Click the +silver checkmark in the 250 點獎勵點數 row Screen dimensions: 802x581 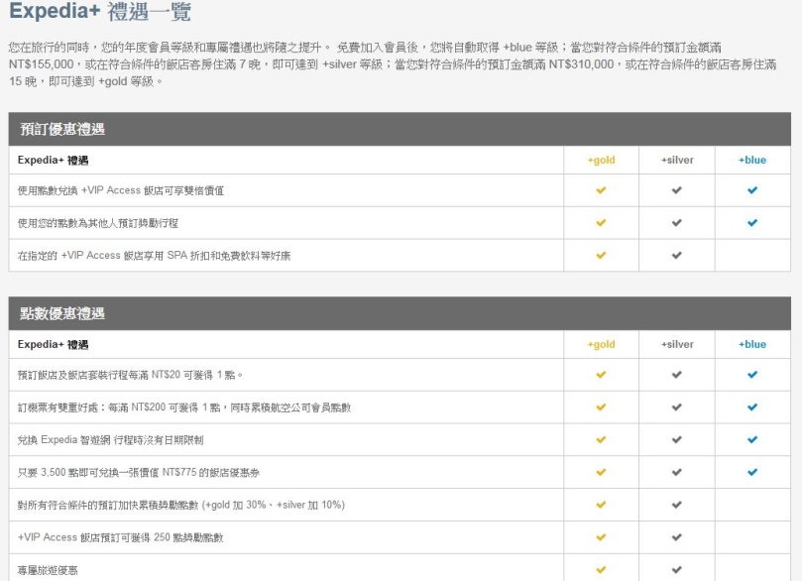coord(677,537)
